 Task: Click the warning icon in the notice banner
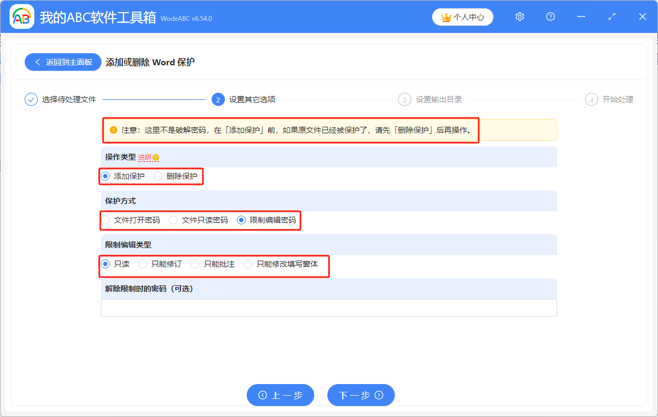115,129
